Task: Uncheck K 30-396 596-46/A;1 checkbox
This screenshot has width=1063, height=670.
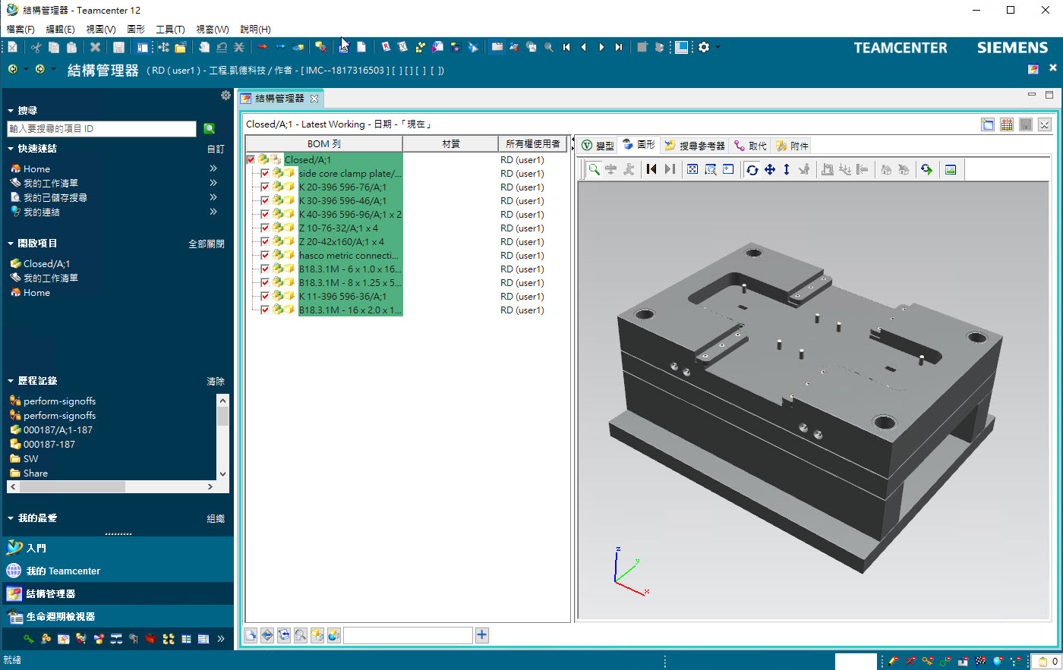Action: click(265, 201)
